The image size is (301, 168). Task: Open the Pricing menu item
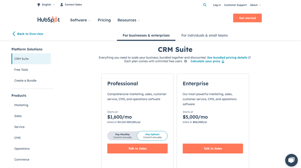click(104, 20)
